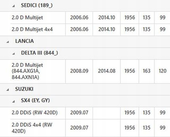Collapse the SEDICI (189_) group arrow
170x137 pixels.
click(14, 6)
